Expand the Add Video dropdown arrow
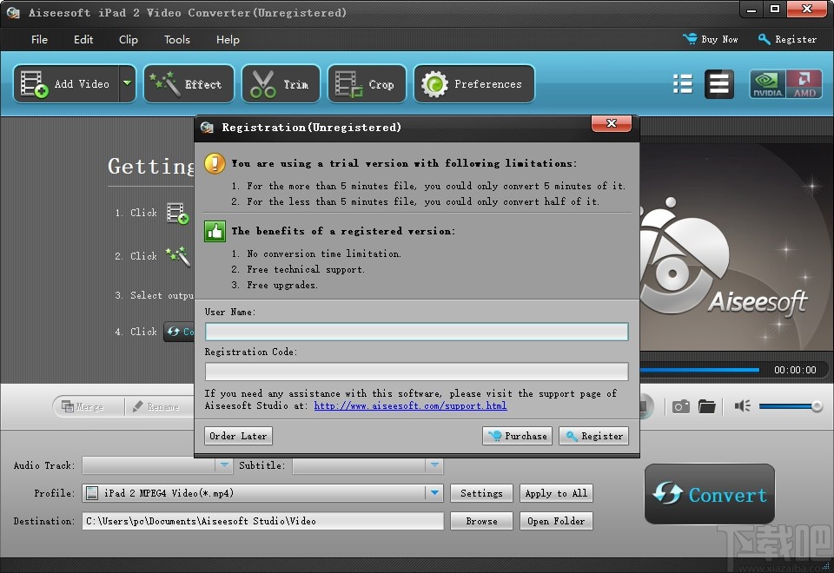The width and height of the screenshot is (834, 573). pos(127,83)
